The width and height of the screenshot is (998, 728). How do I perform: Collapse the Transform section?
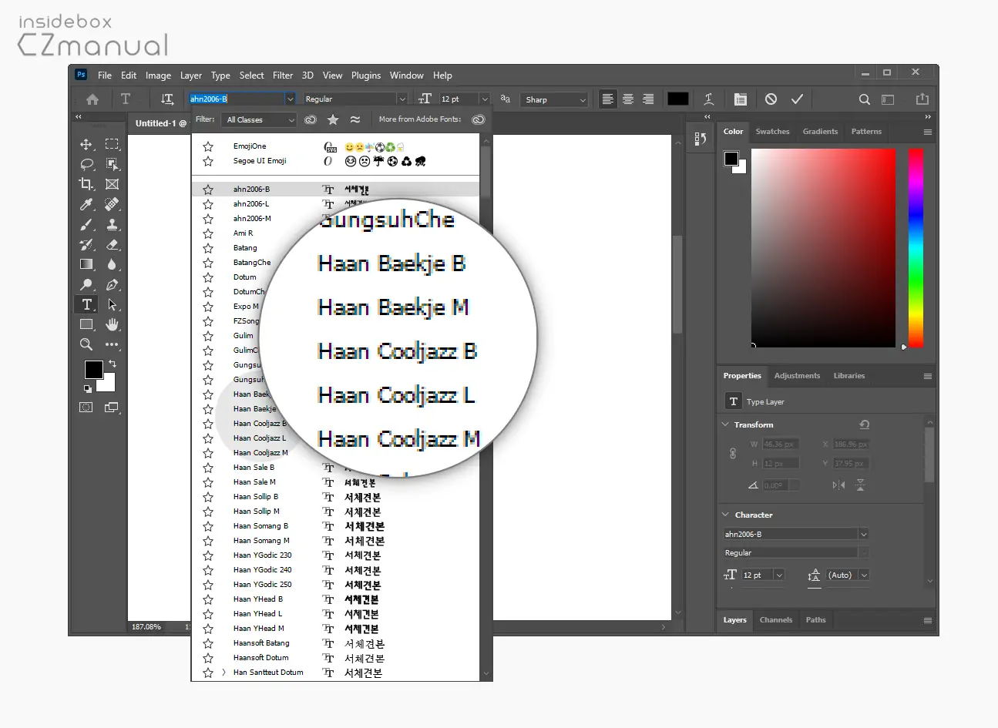click(x=725, y=424)
